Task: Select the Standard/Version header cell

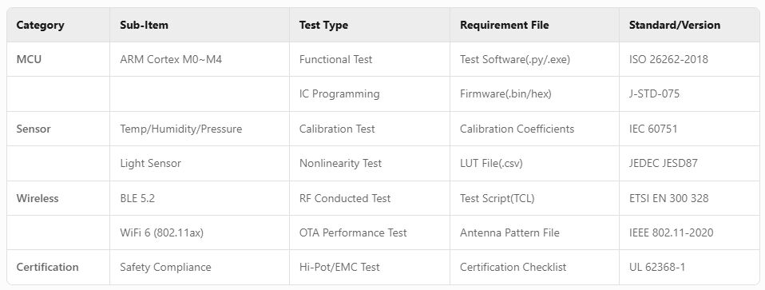Action: [x=689, y=25]
